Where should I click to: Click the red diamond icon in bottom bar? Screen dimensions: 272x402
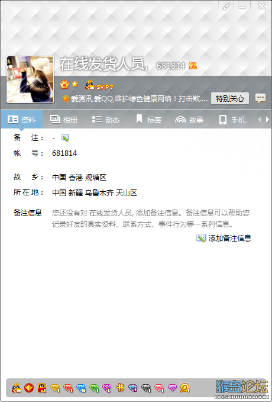pyautogui.click(x=68, y=388)
